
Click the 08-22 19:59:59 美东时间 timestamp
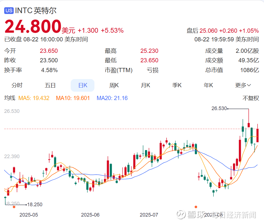(227, 39)
